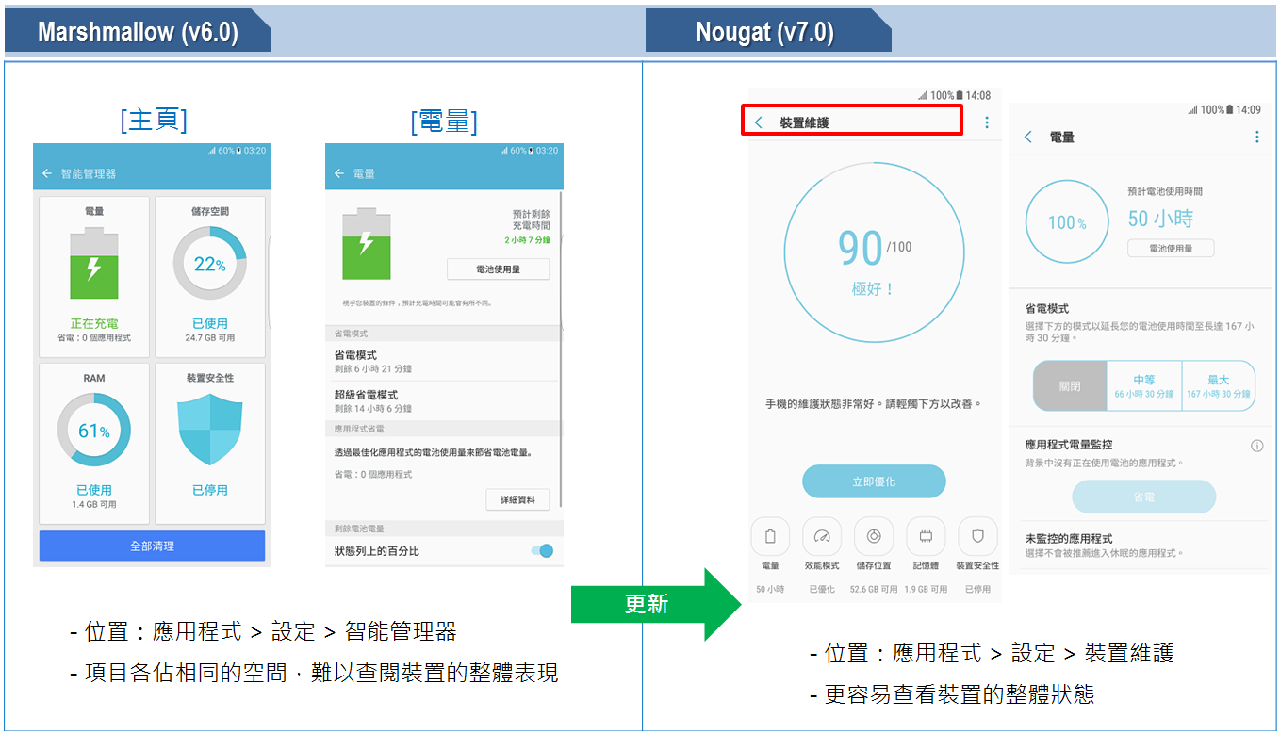Tap info icon beside 應用程式電量監控
Image resolution: width=1280 pixels, height=733 pixels.
click(x=1256, y=446)
